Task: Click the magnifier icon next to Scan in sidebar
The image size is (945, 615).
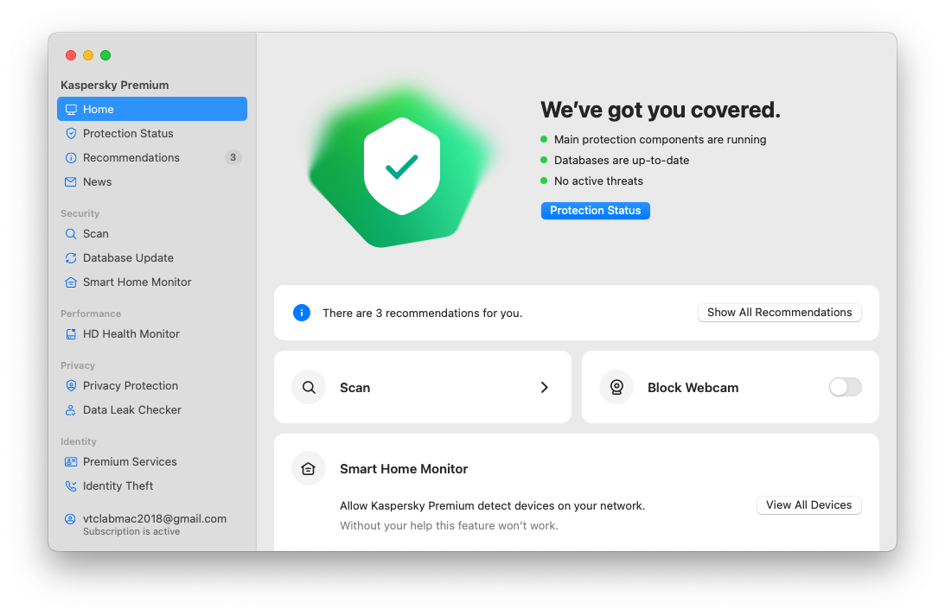Action: click(x=71, y=234)
